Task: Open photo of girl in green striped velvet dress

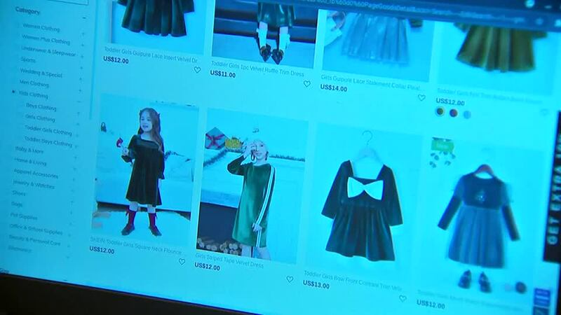Action: tap(252, 185)
